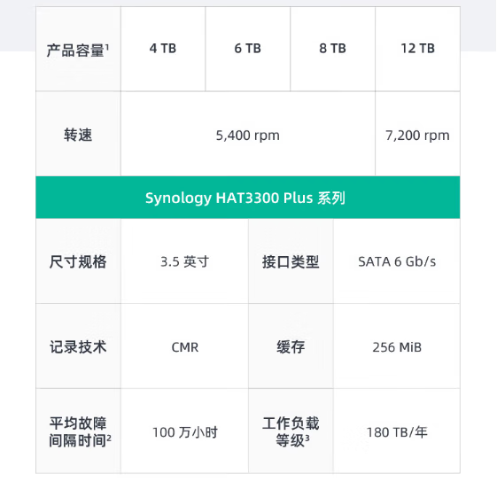Select the 7,200 rpm cell

(x=418, y=134)
